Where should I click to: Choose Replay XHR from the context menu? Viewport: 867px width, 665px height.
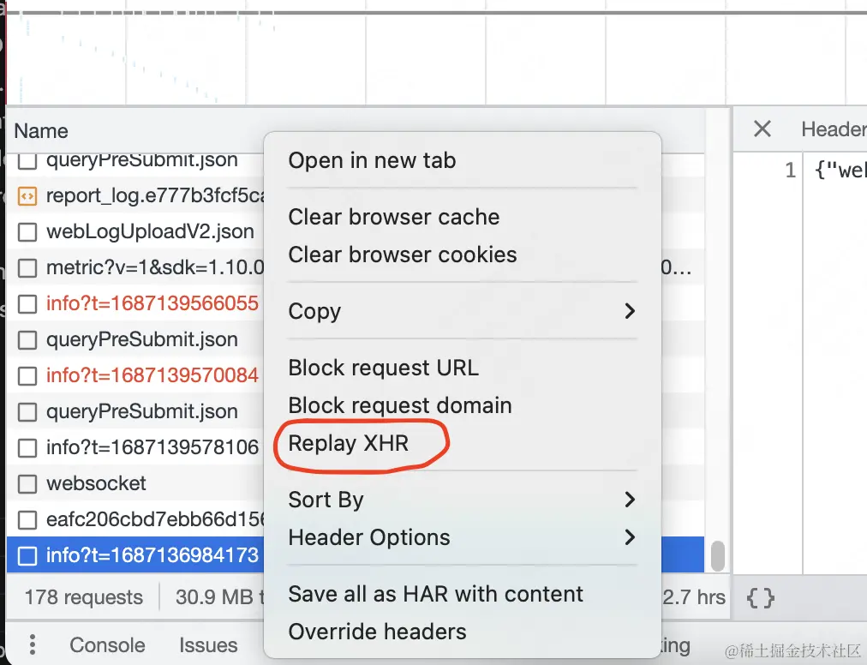(x=349, y=443)
